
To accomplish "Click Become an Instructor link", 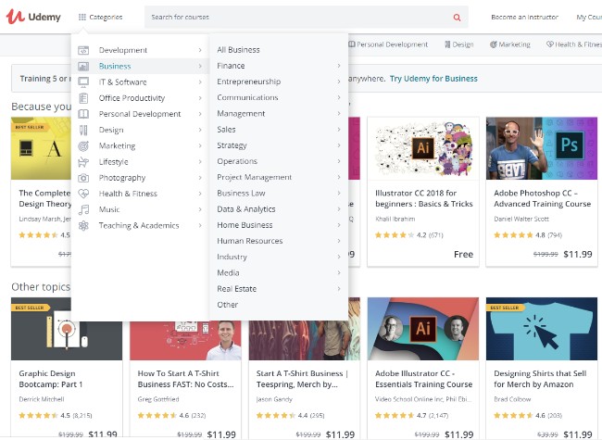I will [524, 18].
